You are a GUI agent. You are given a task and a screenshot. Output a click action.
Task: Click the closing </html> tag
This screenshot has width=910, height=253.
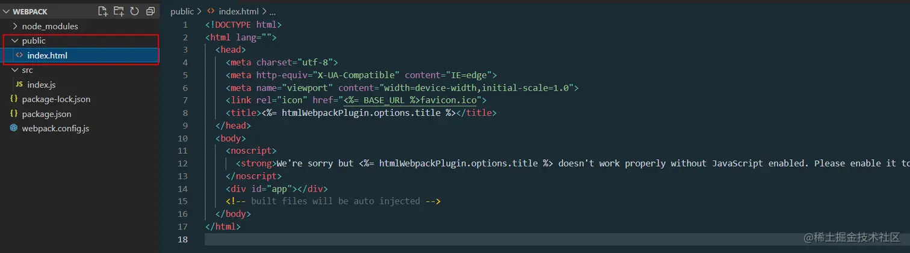click(x=223, y=227)
